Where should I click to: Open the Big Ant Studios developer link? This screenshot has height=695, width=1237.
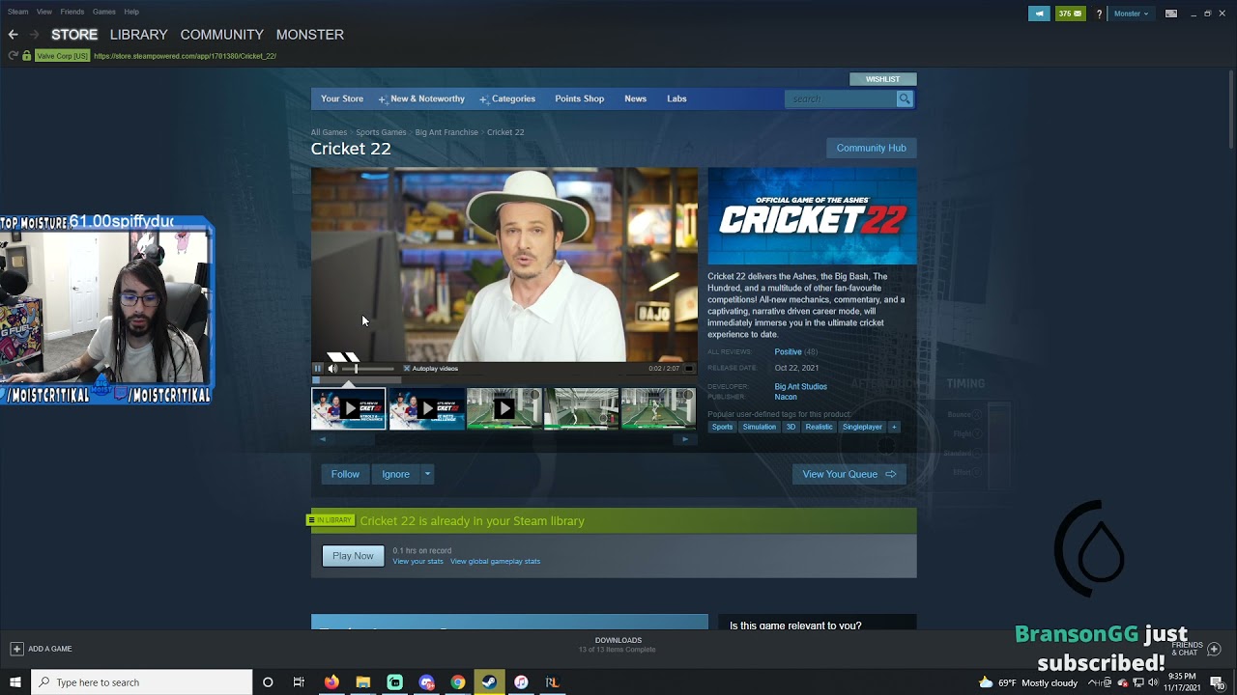coord(800,386)
